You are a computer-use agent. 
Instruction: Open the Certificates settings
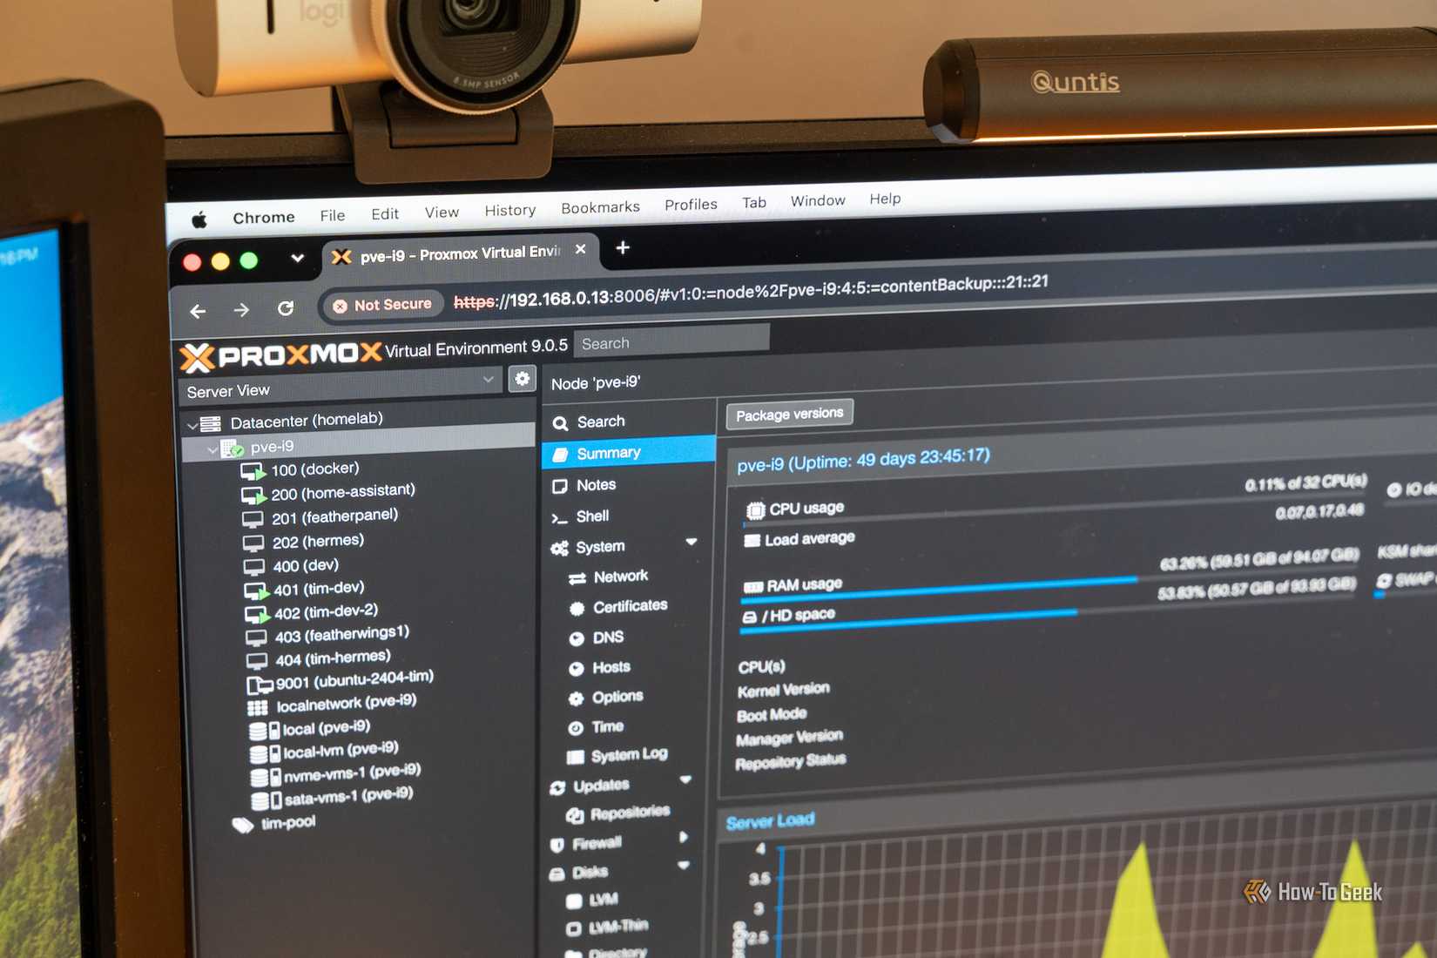pyautogui.click(x=617, y=606)
